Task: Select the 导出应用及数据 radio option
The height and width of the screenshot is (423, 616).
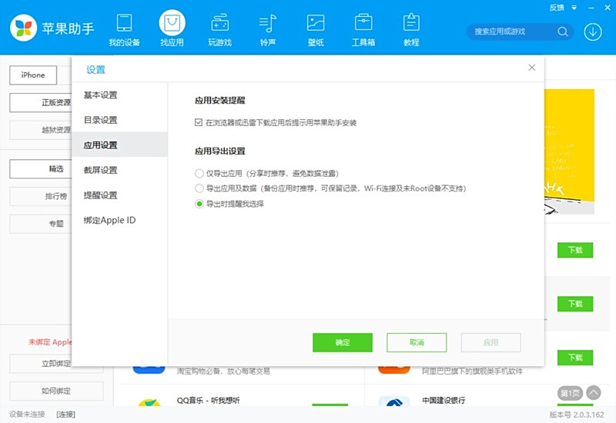Action: [x=199, y=188]
